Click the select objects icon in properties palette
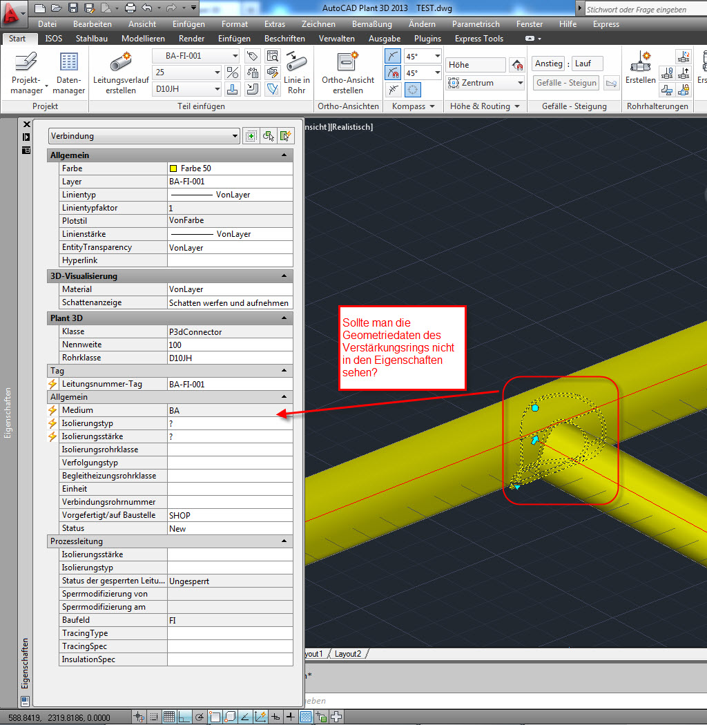The image size is (707, 725). [268, 136]
